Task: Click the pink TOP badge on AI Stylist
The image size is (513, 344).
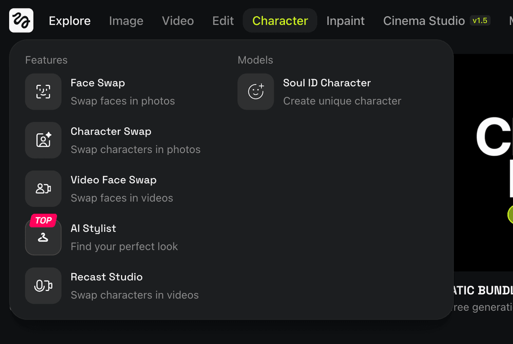Action: (43, 220)
